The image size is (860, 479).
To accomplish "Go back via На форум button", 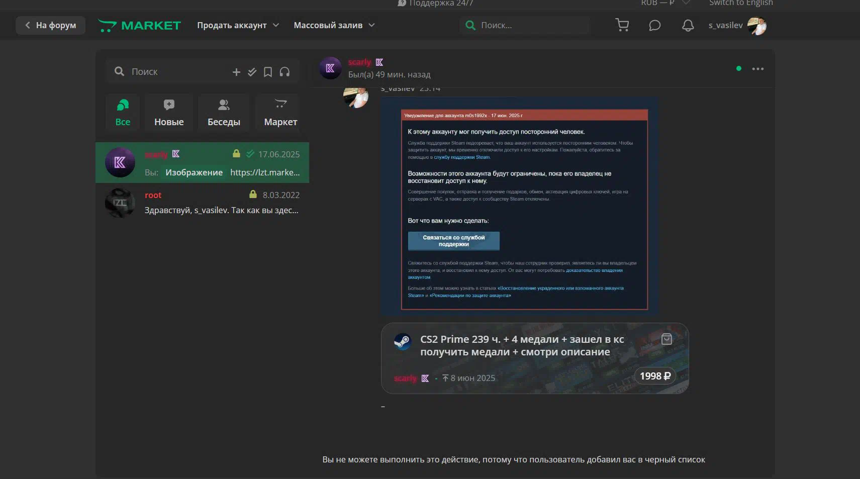I will [x=50, y=25].
